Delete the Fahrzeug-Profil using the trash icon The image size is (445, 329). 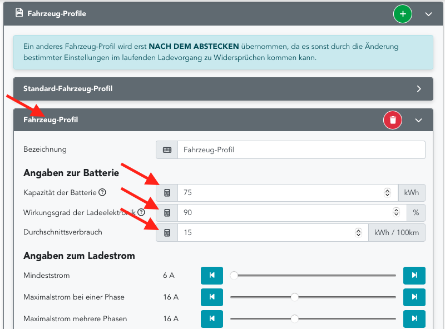pos(392,119)
